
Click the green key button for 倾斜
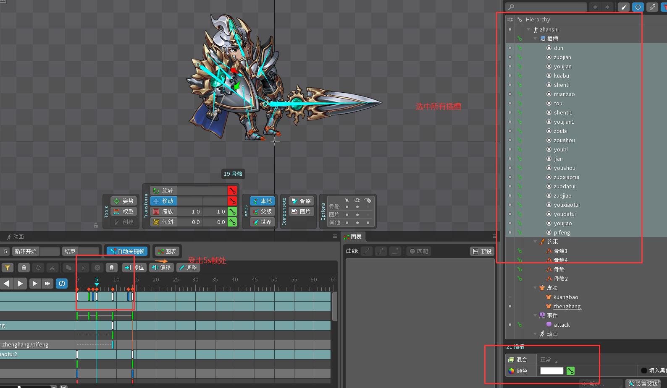pos(232,222)
